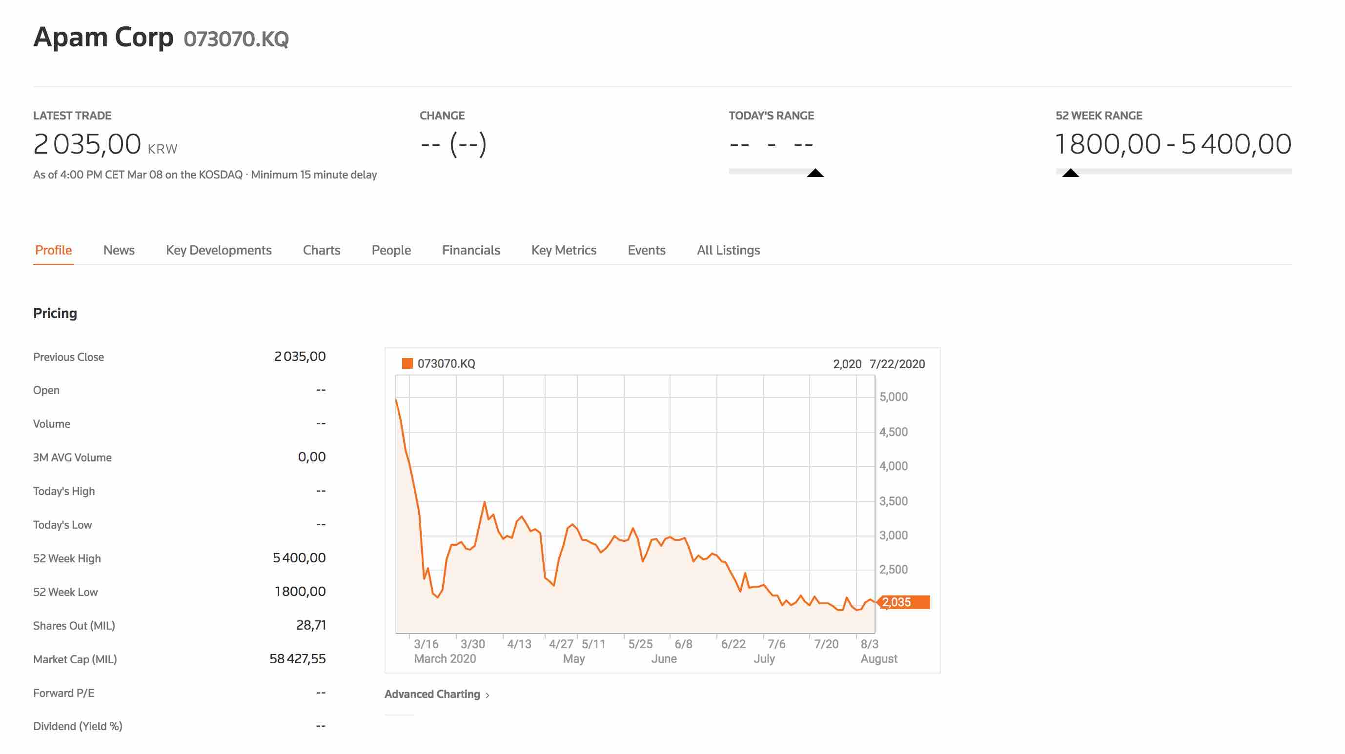Click the Forward P/E label
Image resolution: width=1345 pixels, height=754 pixels.
pos(64,693)
